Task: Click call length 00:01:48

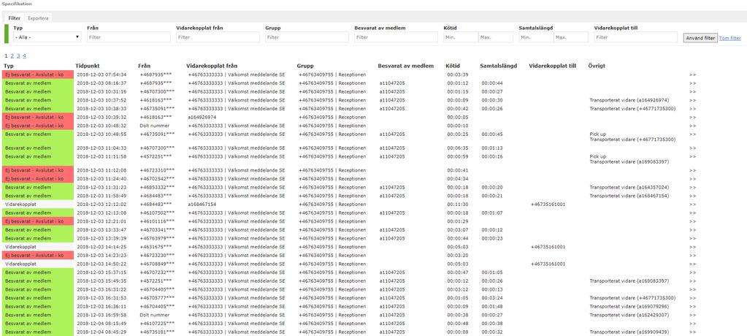Action: (x=491, y=307)
